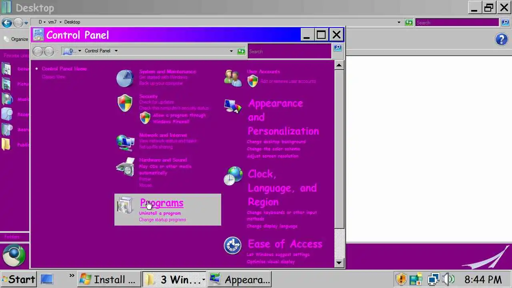The image size is (512, 288).
Task: Open the Hardware and Sound printer icon
Action: [x=125, y=167]
